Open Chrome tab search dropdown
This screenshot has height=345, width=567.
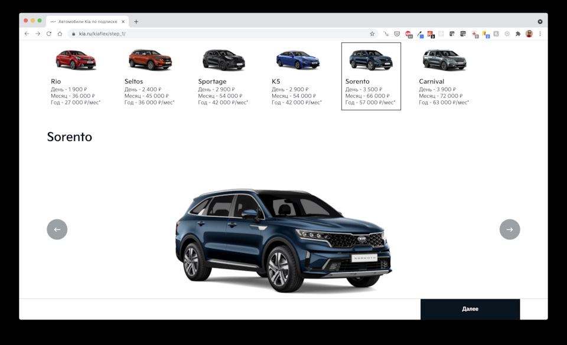(540, 22)
